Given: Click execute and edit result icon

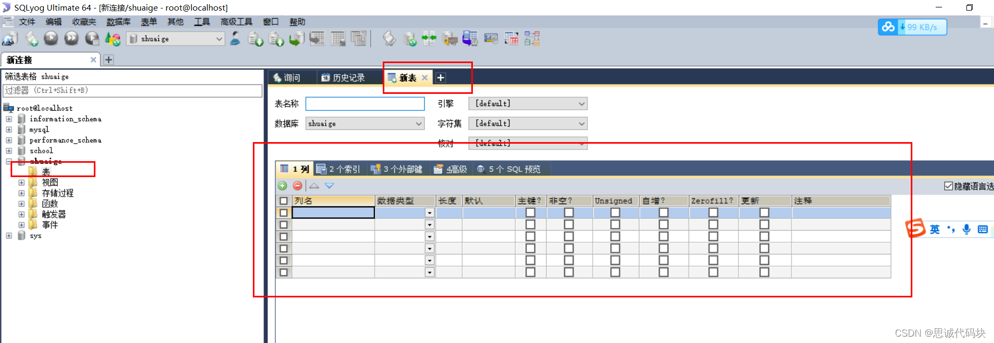Looking at the screenshot, I should point(92,39).
